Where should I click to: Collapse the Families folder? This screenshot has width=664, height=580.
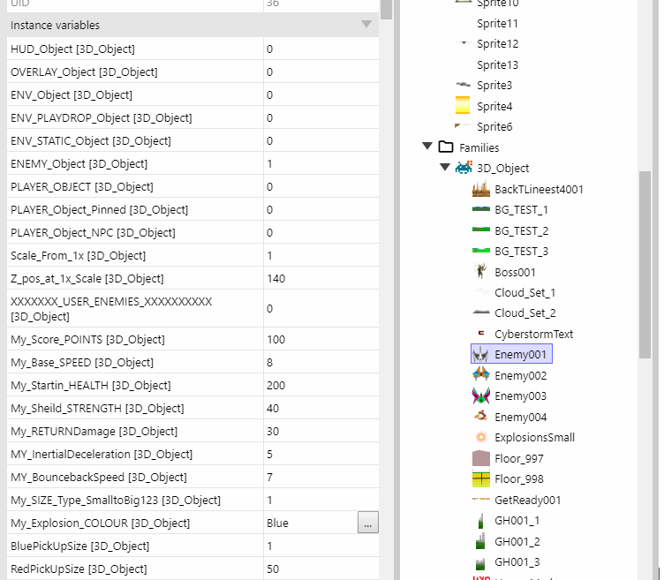(x=427, y=147)
